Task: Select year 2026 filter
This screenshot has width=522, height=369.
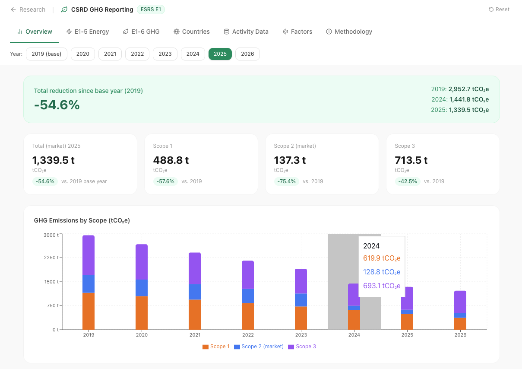Action: pyautogui.click(x=247, y=54)
